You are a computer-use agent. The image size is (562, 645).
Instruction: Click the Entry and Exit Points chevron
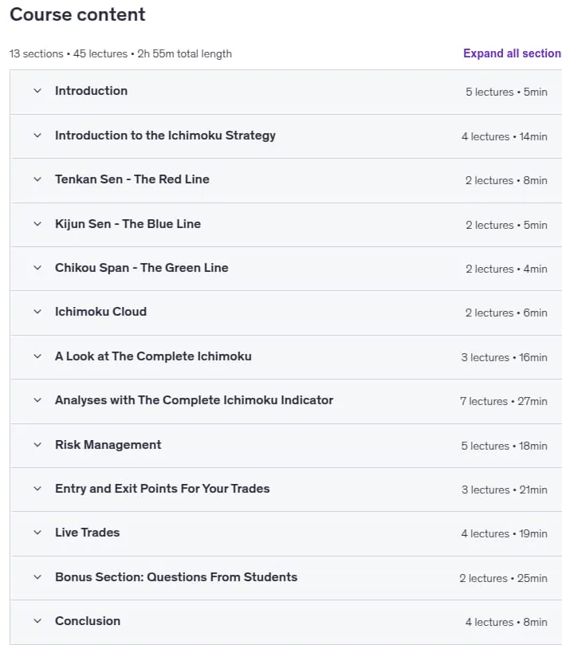pyautogui.click(x=37, y=489)
